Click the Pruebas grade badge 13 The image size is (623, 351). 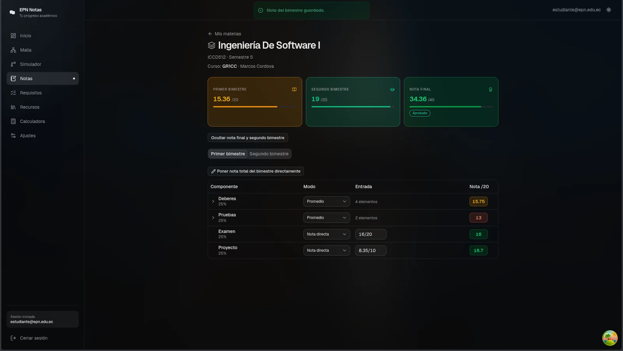(x=479, y=218)
